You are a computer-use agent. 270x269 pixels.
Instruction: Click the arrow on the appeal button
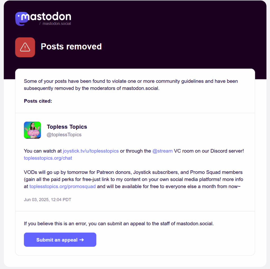pos(81,240)
